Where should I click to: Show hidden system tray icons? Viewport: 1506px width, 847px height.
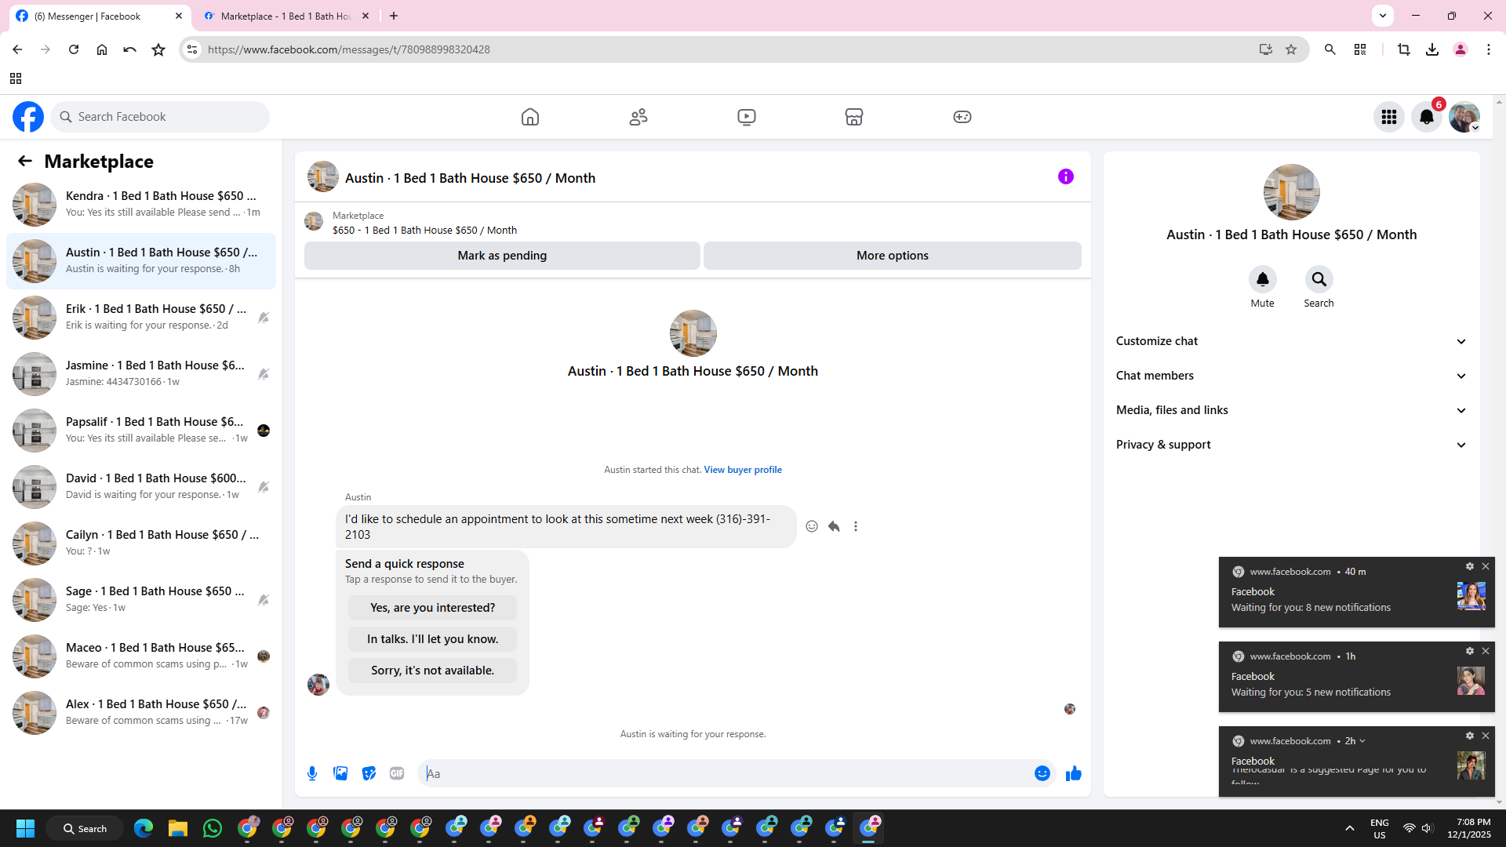[x=1350, y=828]
